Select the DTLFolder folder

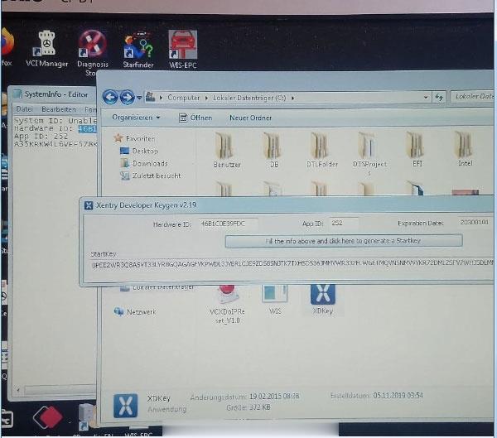(x=321, y=151)
